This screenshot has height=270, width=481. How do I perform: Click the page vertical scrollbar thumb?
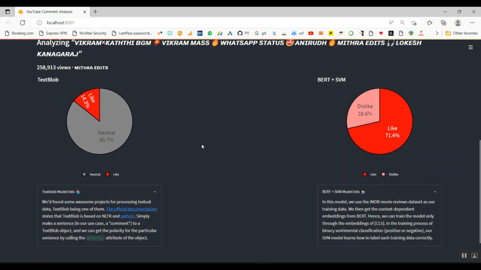tap(480, 191)
